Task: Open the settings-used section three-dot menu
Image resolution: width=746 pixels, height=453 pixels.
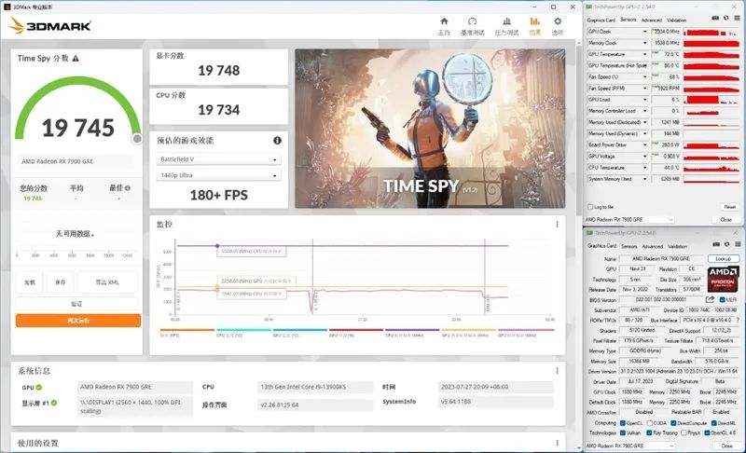Action: [557, 443]
